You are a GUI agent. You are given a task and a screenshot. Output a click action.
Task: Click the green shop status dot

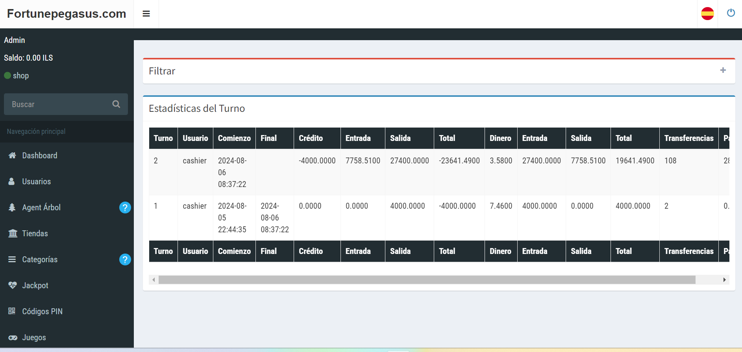coord(7,75)
